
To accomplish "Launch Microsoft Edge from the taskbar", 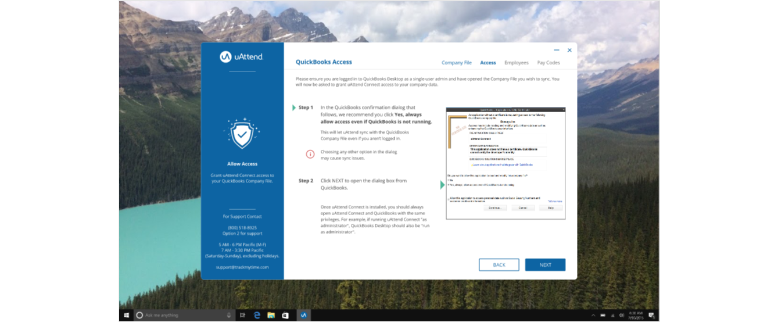I will (x=257, y=315).
